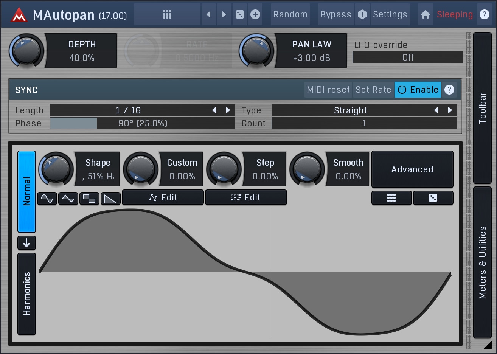Viewport: 497px width, 354px height.
Task: Expand the Meters & Utilities panel
Action: pyautogui.click(x=482, y=262)
